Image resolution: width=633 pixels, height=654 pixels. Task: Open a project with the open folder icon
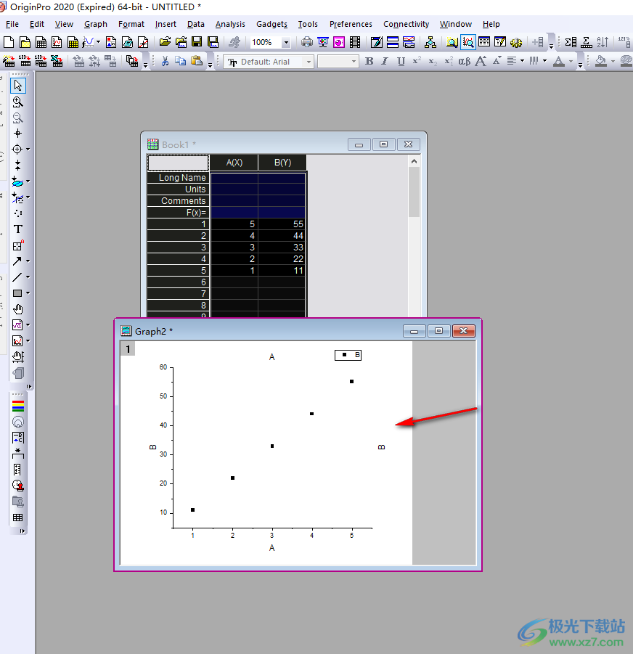(x=165, y=41)
